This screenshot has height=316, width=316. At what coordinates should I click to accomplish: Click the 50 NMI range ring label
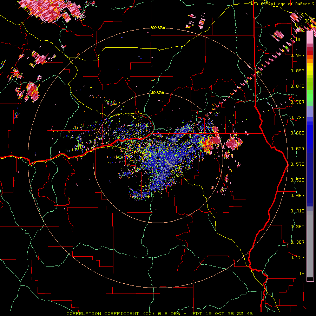tap(158, 93)
